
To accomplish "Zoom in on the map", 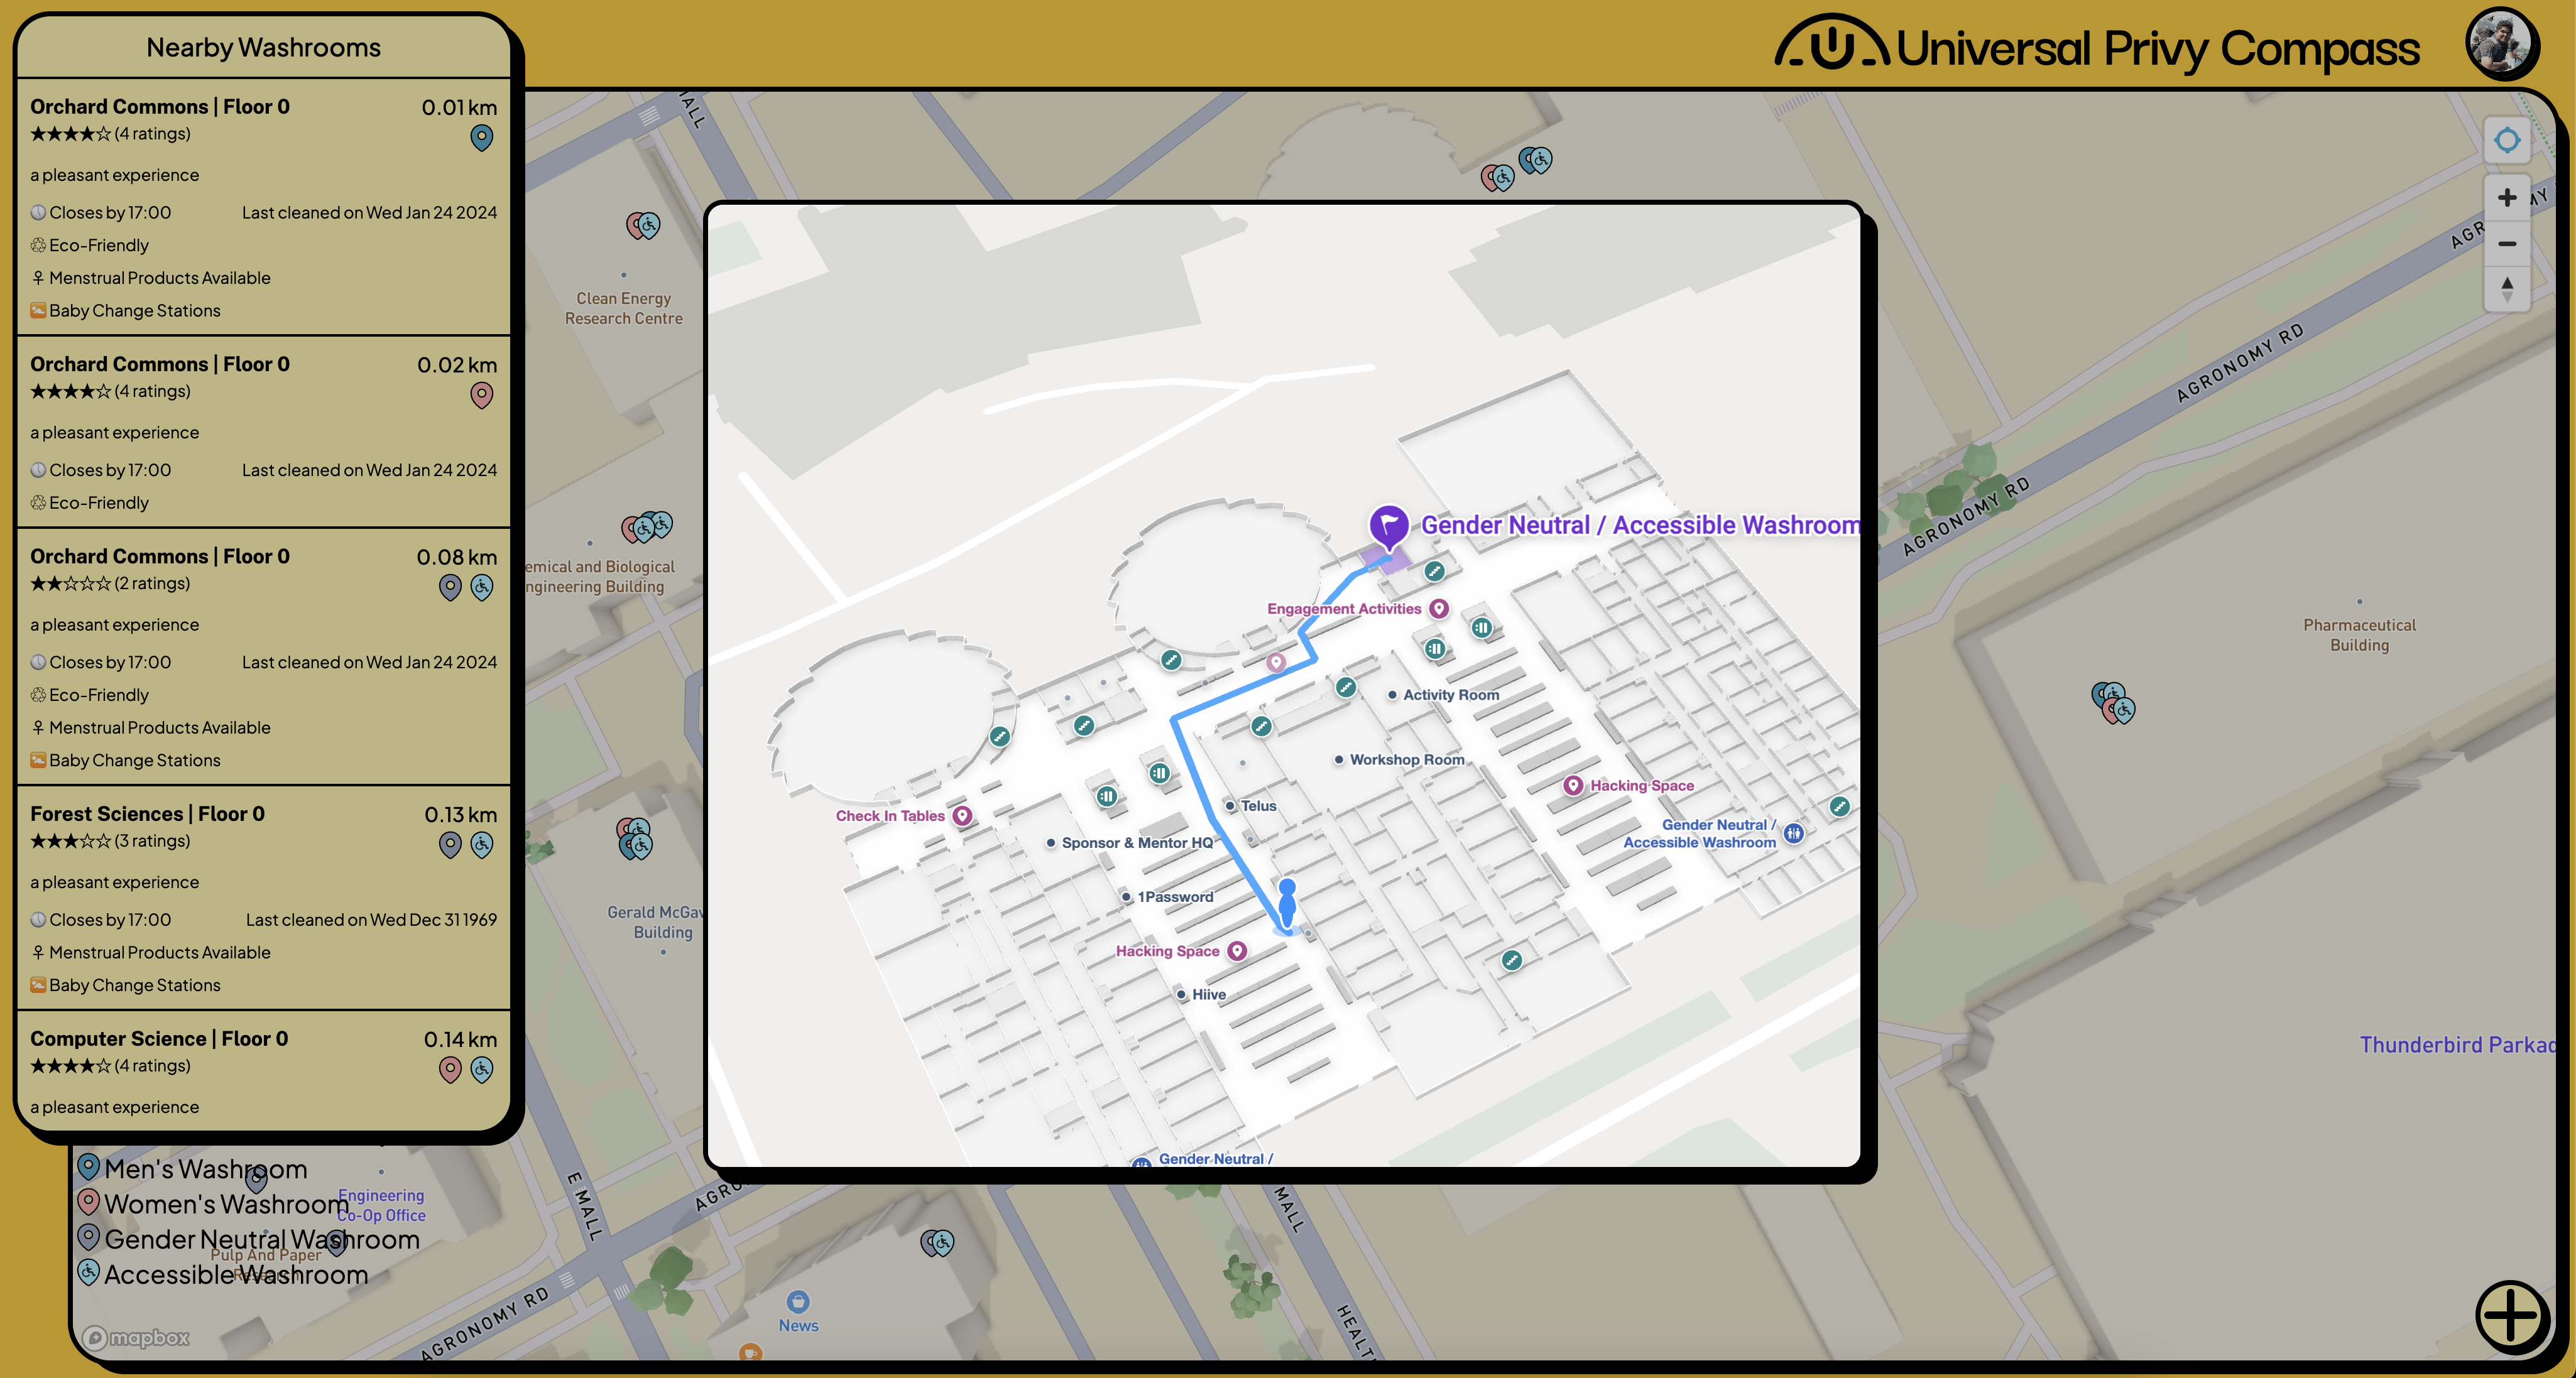I will (x=2506, y=198).
